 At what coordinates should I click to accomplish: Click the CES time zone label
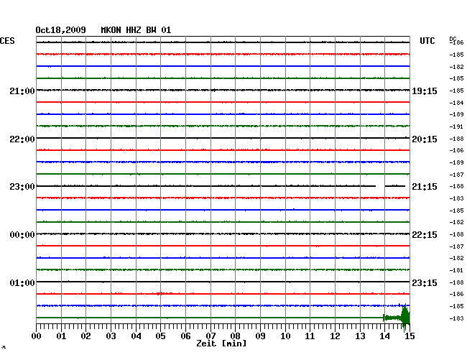[7, 41]
